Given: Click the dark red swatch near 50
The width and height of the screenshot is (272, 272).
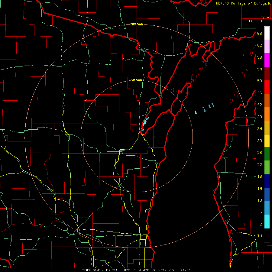Looking at the screenshot, I should tap(267, 73).
